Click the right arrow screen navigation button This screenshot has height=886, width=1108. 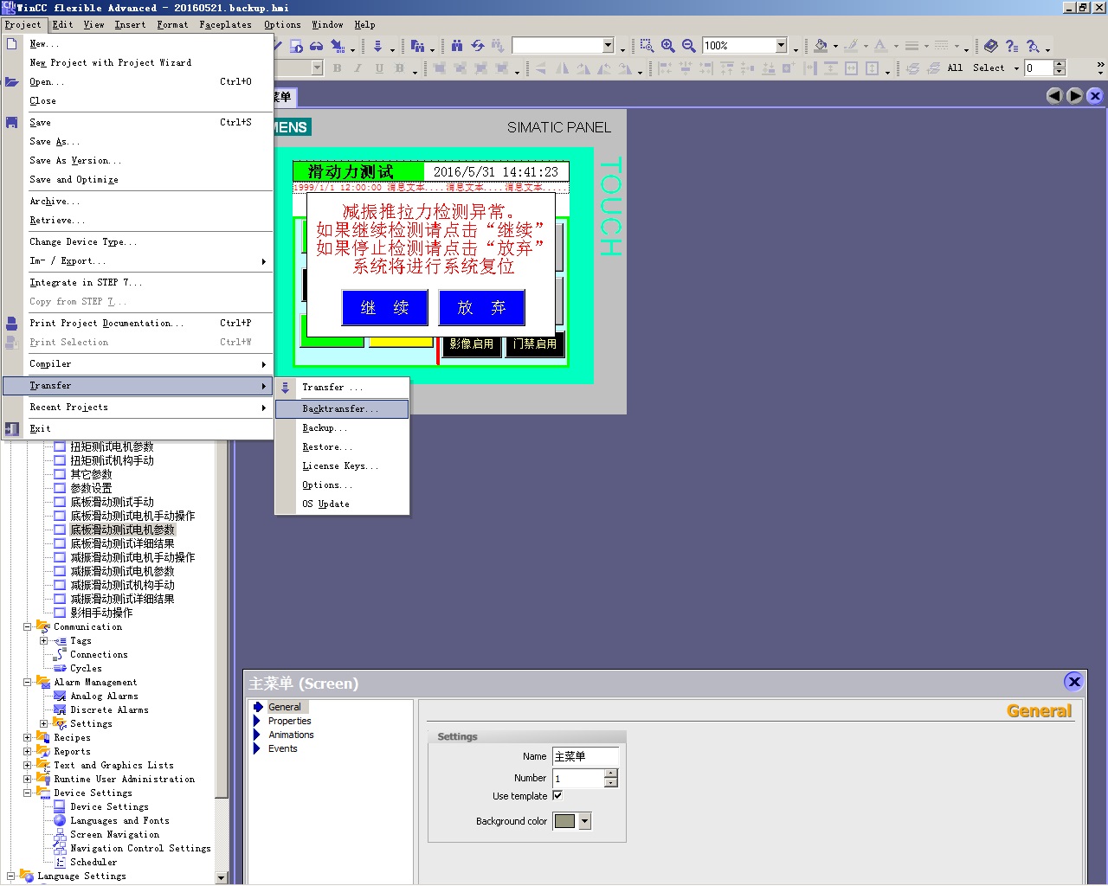(x=1074, y=96)
